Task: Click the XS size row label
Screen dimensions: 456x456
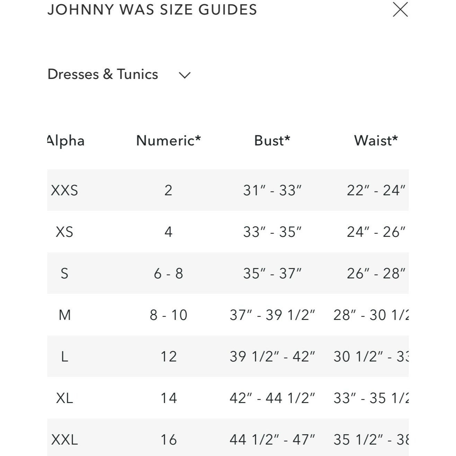Action: point(64,232)
